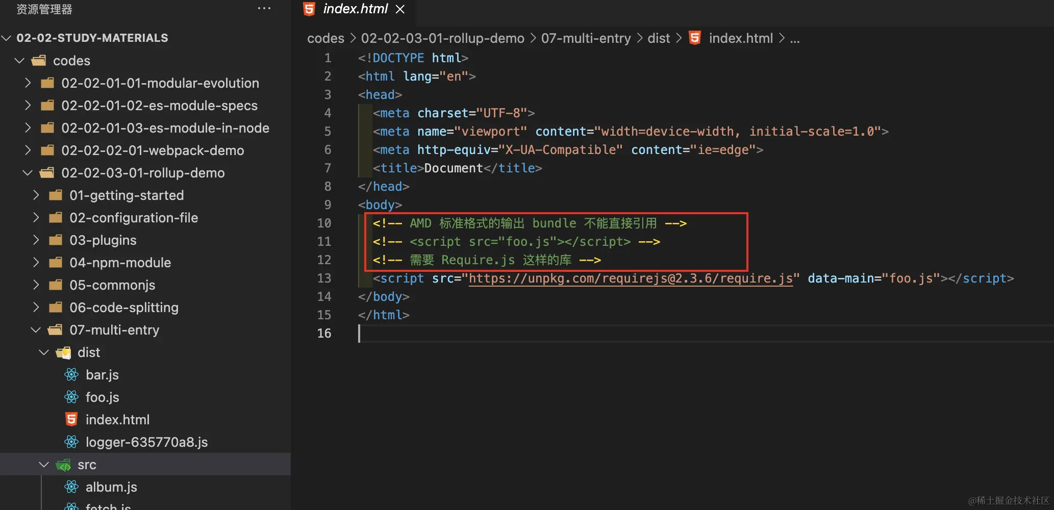This screenshot has height=510, width=1054.
Task: Click the closing html tag on line 15
Action: [x=384, y=315]
